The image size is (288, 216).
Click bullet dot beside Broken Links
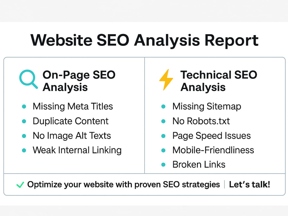point(163,164)
